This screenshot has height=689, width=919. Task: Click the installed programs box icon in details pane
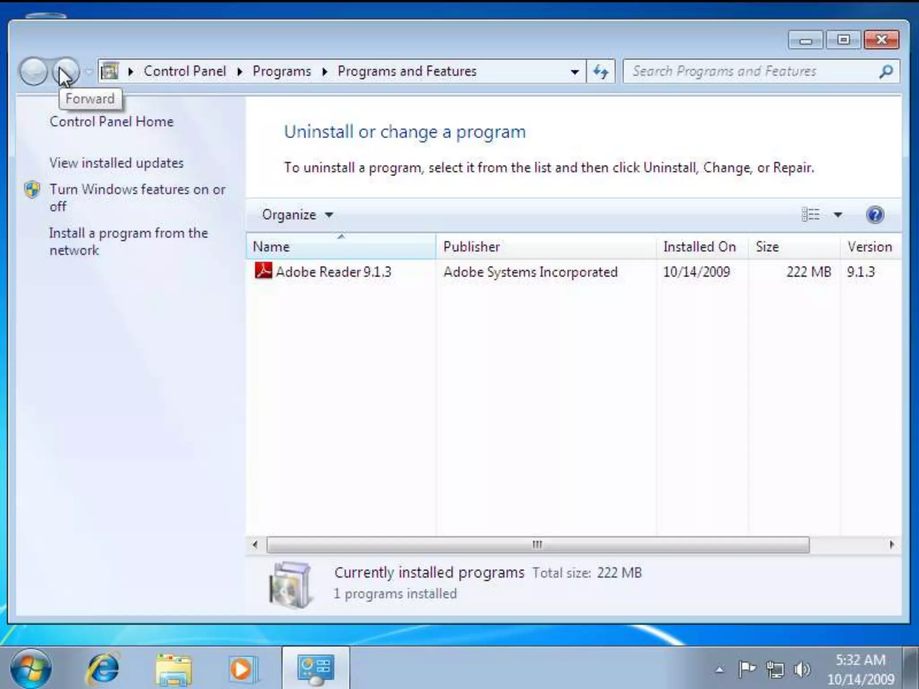coord(290,584)
